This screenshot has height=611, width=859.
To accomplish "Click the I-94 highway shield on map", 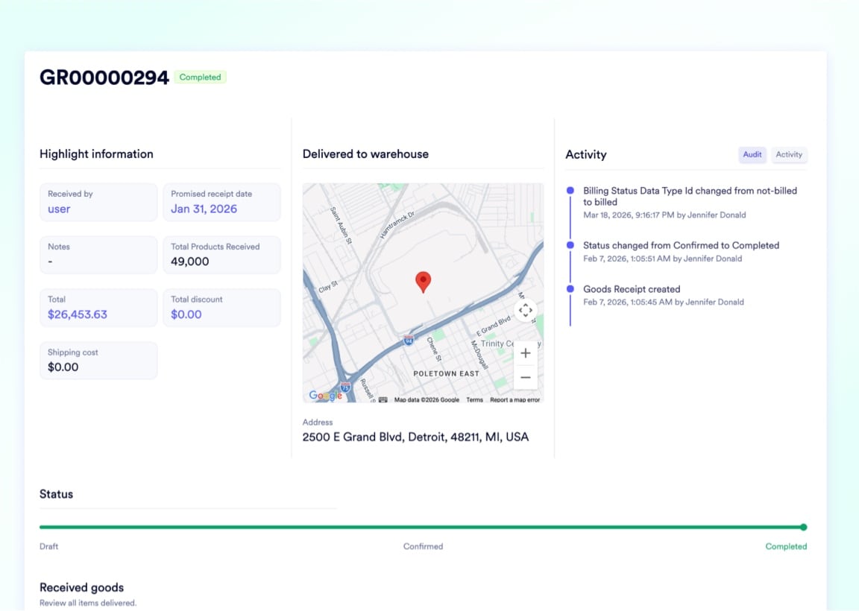I will 408,341.
